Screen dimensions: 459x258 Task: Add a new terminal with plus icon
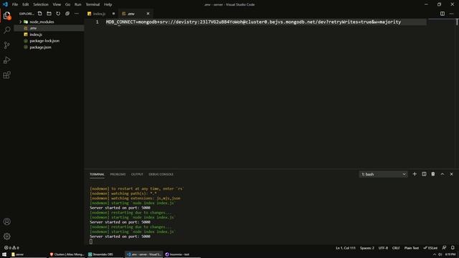[x=415, y=174]
